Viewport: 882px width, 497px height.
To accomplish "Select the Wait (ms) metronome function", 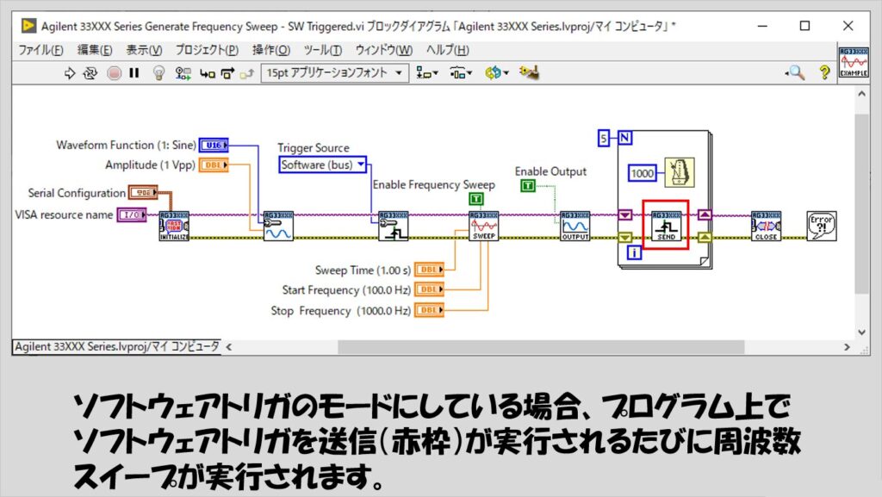I will tap(680, 172).
